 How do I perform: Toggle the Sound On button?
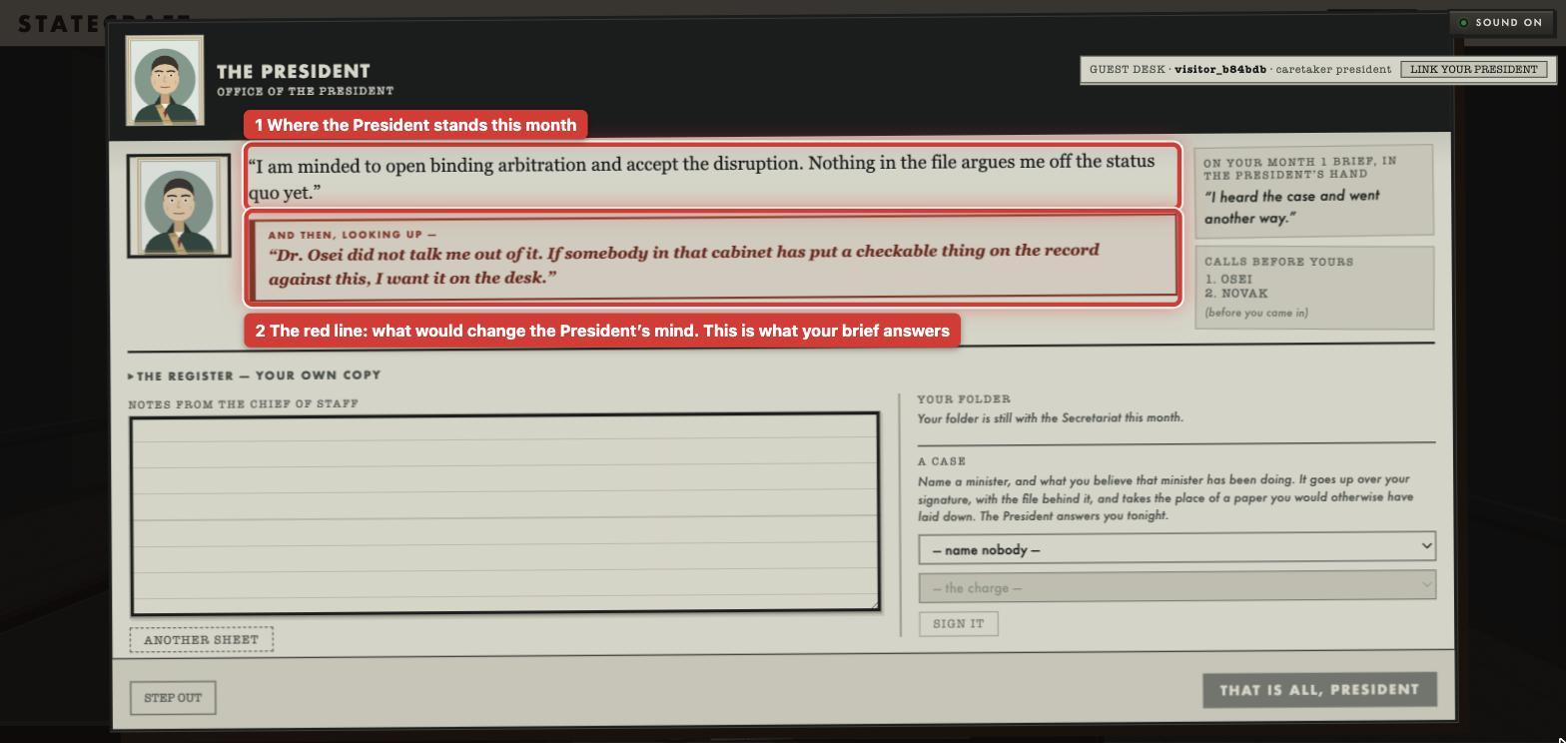click(1501, 22)
